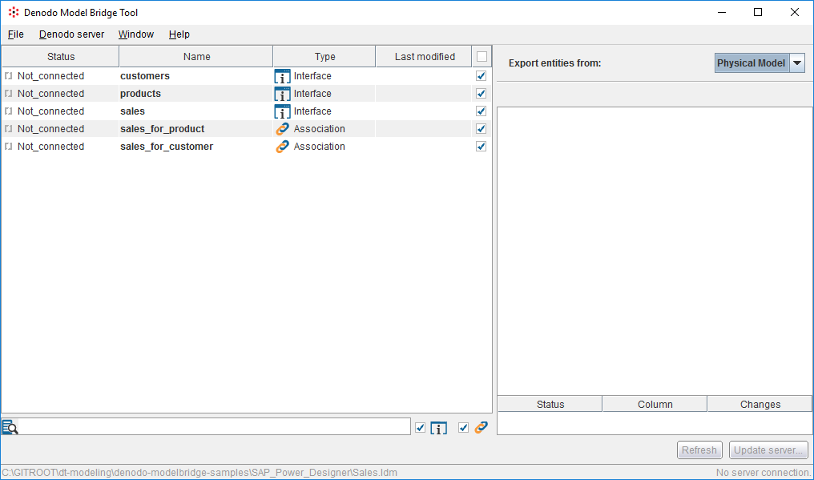The width and height of the screenshot is (814, 480).
Task: Click the status icon in the products row
Action: coord(8,94)
